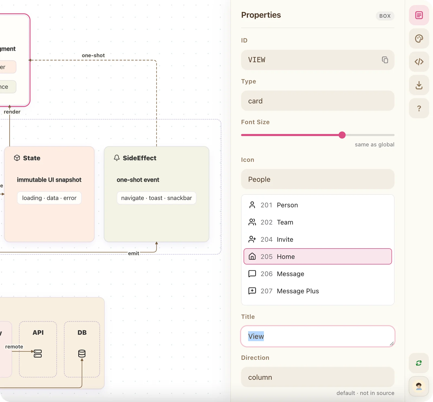This screenshot has height=402, width=433.
Task: Select the 206 Message icon option
Action: 318,274
